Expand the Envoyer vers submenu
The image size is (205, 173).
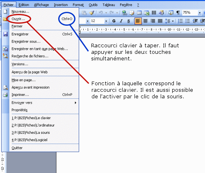(x=41, y=103)
